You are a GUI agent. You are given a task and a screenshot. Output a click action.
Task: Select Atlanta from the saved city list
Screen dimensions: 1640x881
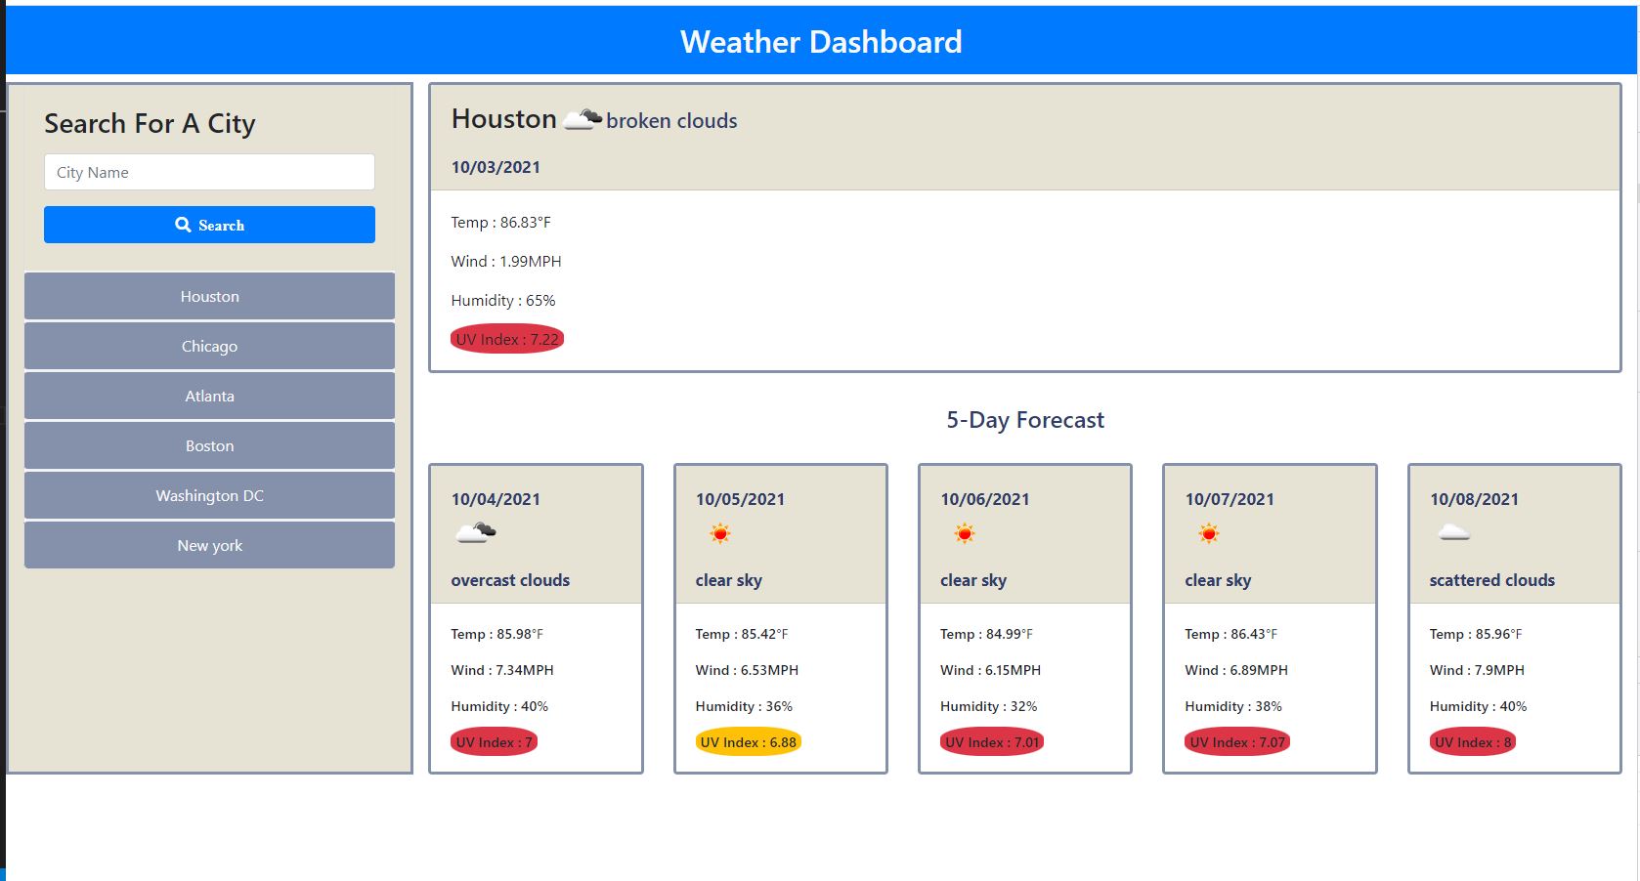click(208, 396)
